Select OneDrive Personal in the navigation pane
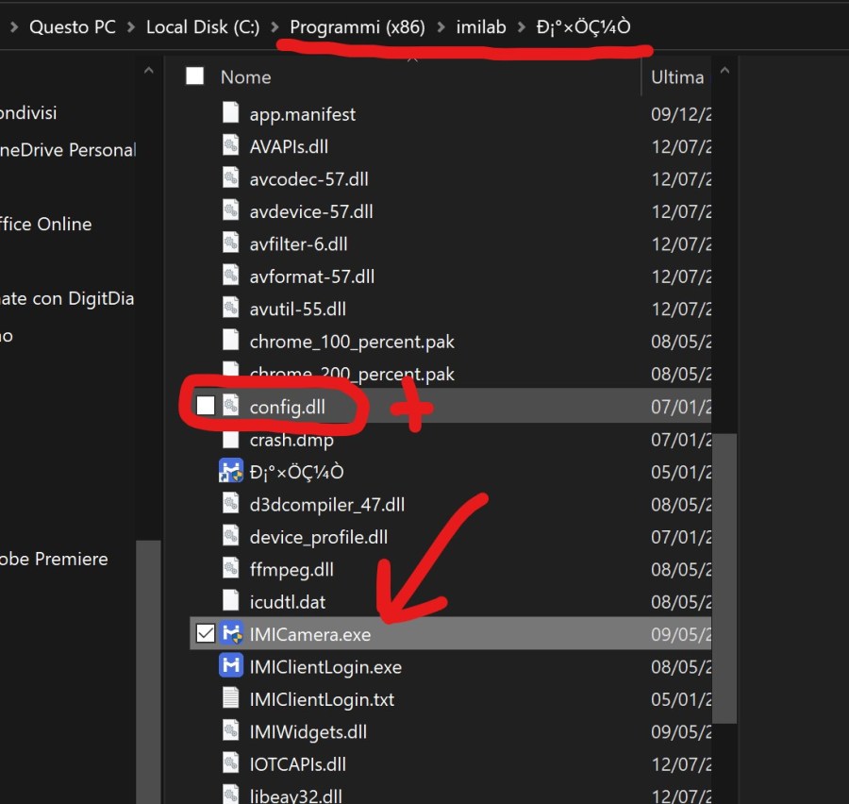Viewport: 849px width, 804px height. pyautogui.click(x=68, y=150)
